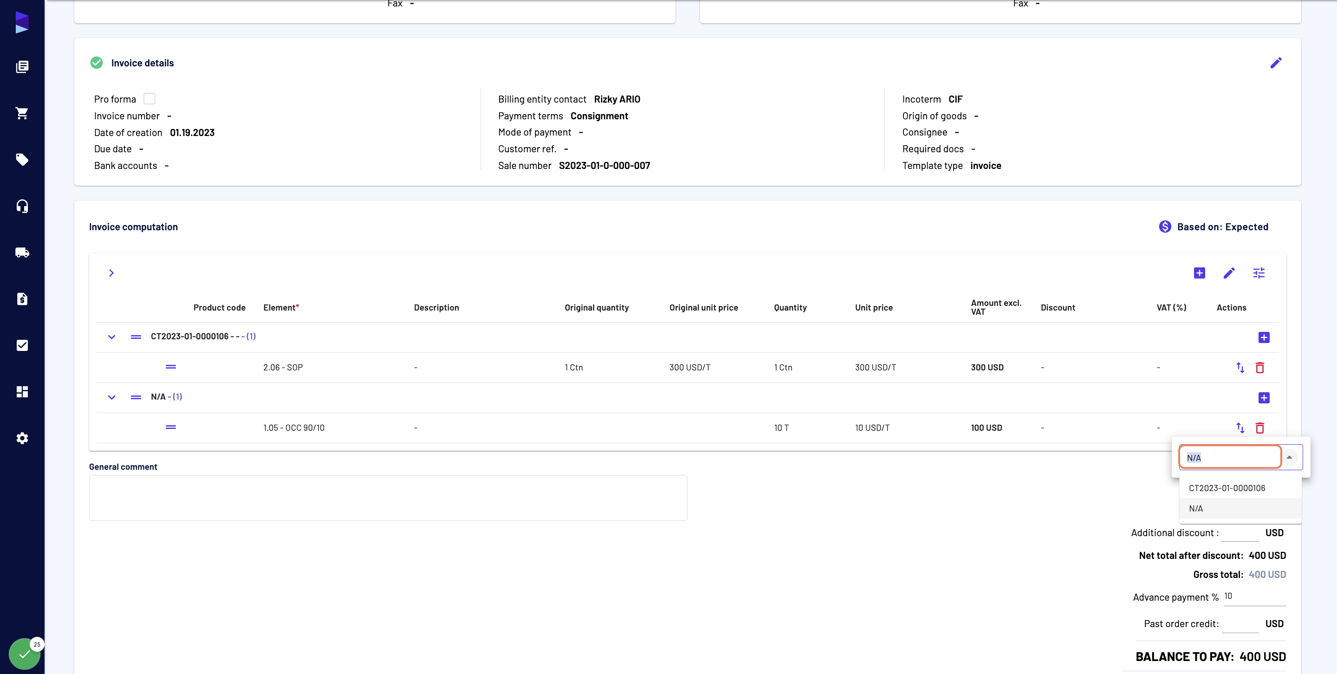Click the Template type invoice value
Image resolution: width=1337 pixels, height=674 pixels.
coord(986,166)
